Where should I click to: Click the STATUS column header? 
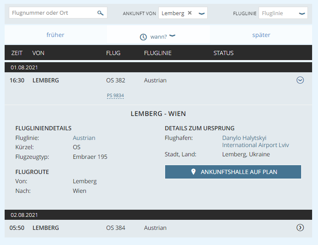(223, 53)
